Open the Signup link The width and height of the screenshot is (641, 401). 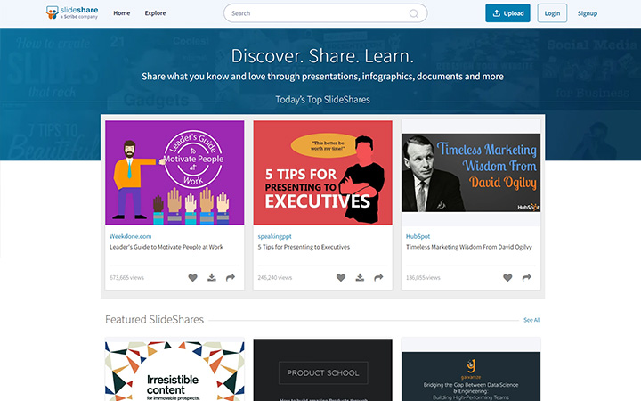pos(588,13)
